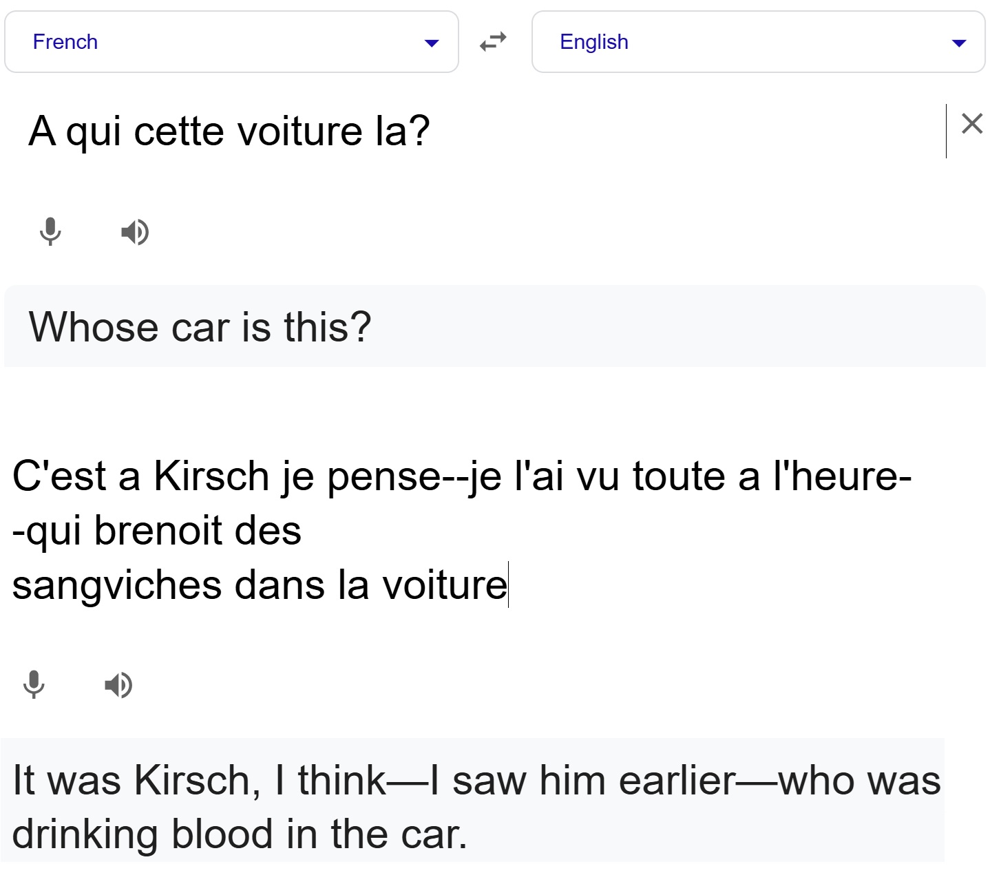Click the 'Whose car is this?' translation
The width and height of the screenshot is (1001, 875).
200,326
